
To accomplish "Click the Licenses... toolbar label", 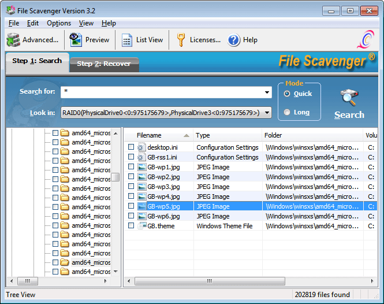I will tap(205, 40).
